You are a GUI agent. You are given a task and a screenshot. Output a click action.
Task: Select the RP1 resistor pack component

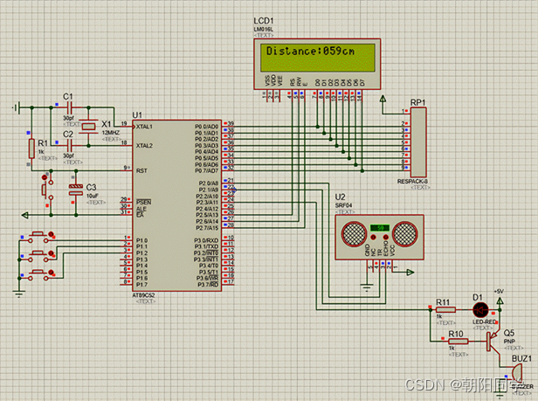[x=418, y=142]
